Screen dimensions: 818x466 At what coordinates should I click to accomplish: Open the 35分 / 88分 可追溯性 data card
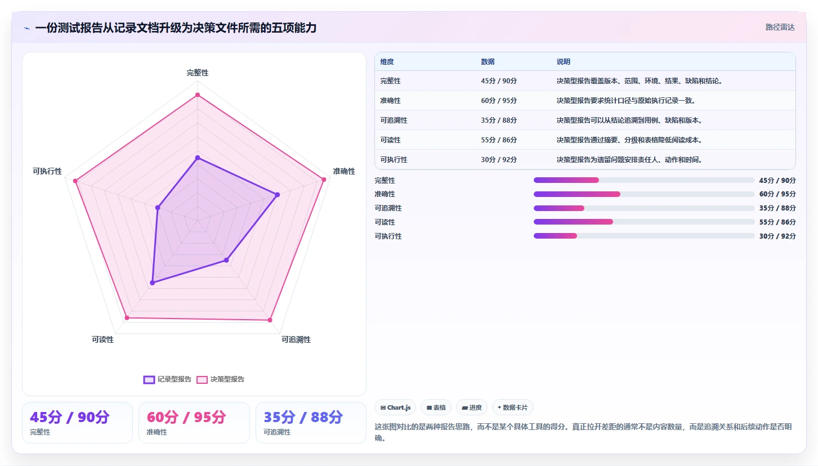pos(311,423)
